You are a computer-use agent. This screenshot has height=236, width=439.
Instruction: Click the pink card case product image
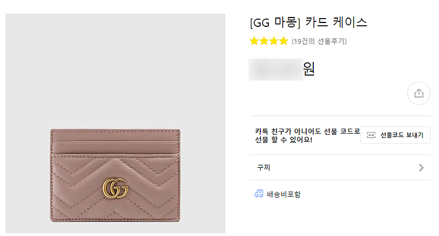point(115,175)
